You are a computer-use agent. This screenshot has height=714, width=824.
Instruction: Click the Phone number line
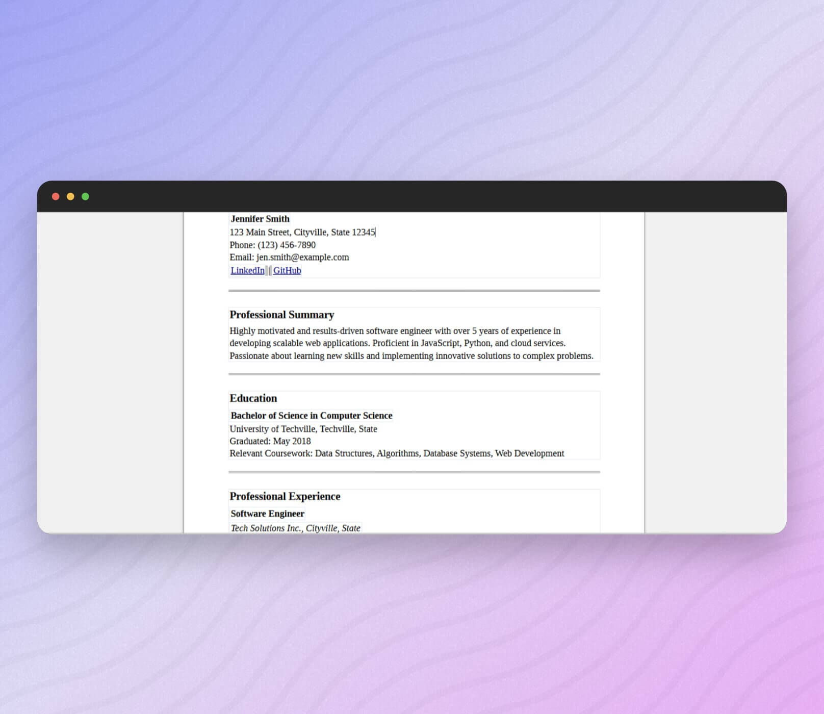pos(272,245)
